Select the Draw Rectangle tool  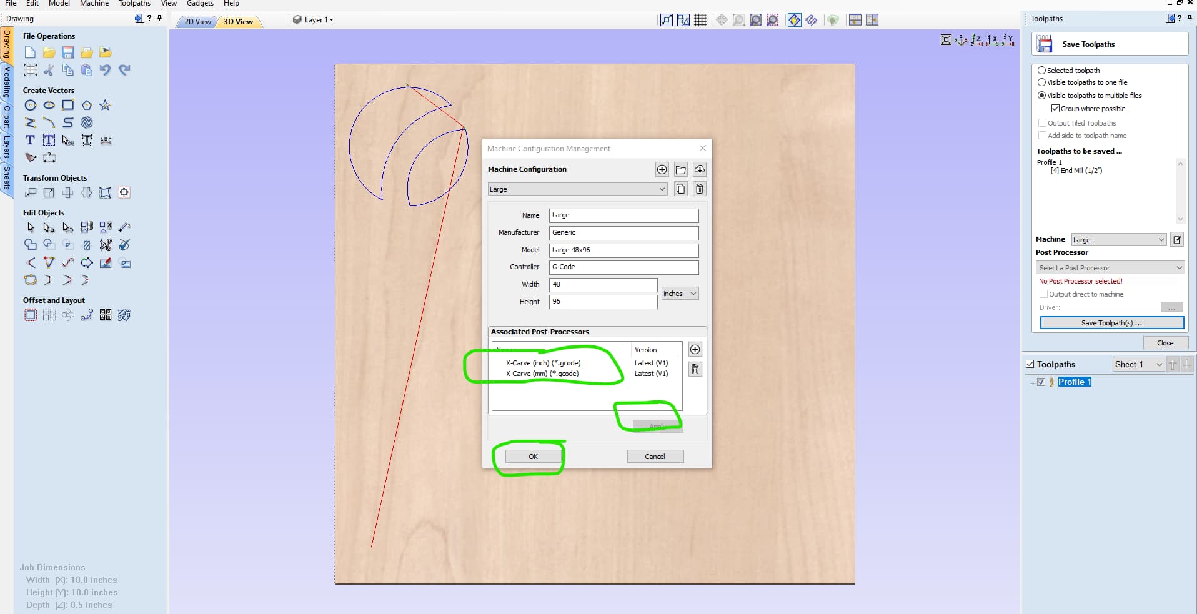(x=67, y=105)
